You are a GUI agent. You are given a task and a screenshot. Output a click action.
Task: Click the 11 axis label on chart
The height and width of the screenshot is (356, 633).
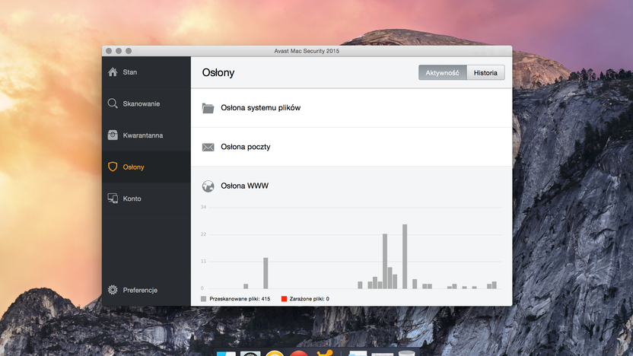pos(203,261)
